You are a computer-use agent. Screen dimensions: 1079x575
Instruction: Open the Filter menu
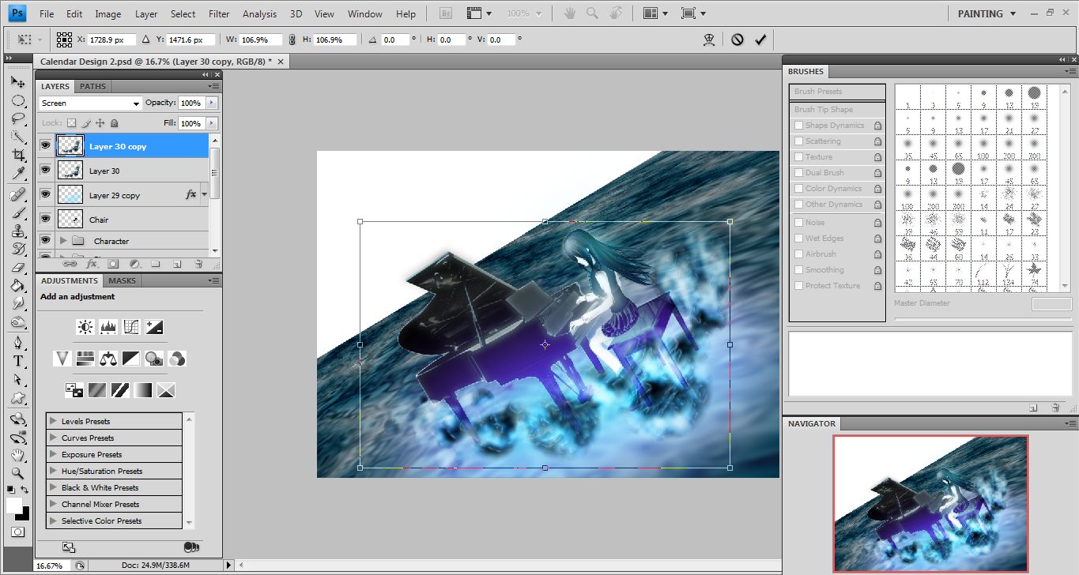tap(219, 14)
